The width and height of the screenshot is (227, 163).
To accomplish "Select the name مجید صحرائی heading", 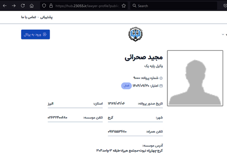I will [x=144, y=57].
